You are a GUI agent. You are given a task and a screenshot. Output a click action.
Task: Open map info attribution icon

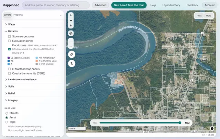(212, 128)
